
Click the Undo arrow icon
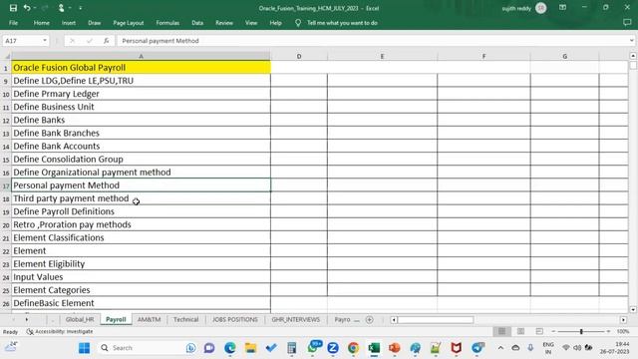27,8
